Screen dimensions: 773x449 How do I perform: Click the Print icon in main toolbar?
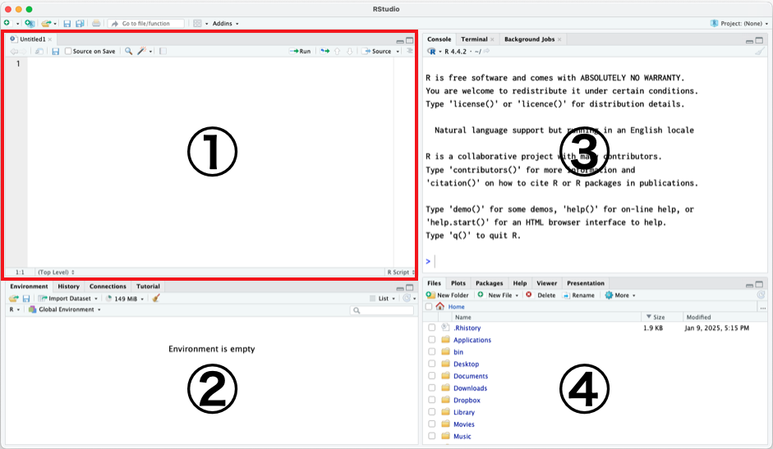[x=96, y=23]
